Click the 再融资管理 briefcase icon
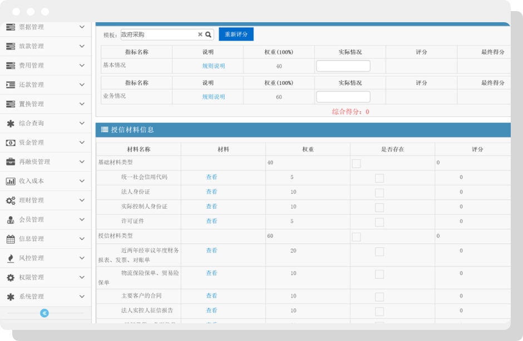 coord(11,162)
